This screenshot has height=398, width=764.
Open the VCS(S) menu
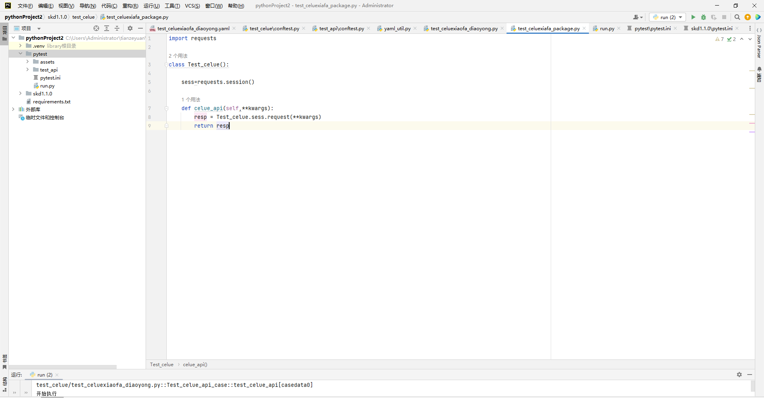click(193, 6)
